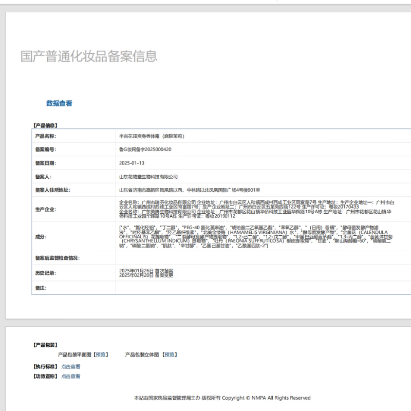This screenshot has width=411, height=411.
Task: Open the 数据查看 tab
Action: point(59,103)
